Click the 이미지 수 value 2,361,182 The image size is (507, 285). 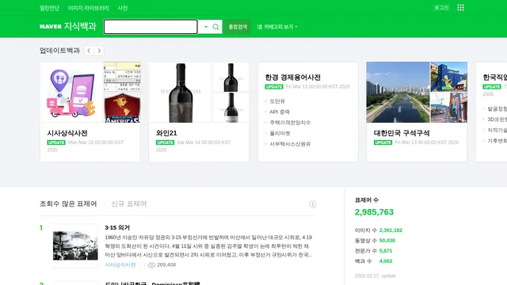(x=391, y=230)
